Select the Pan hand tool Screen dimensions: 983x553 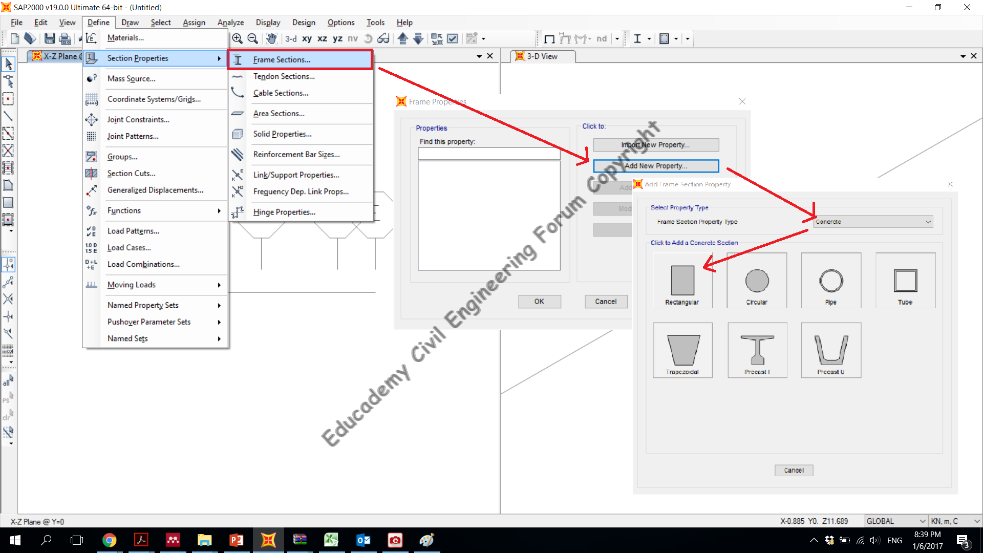(x=271, y=38)
